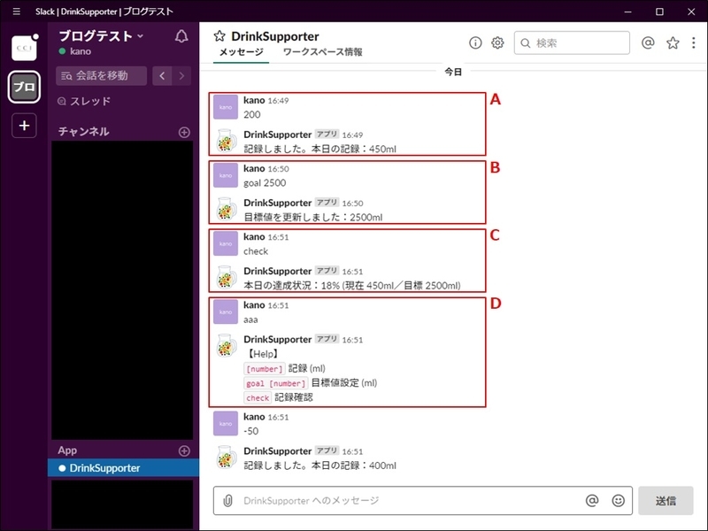Click kano avatar on the -50 message

tap(226, 423)
